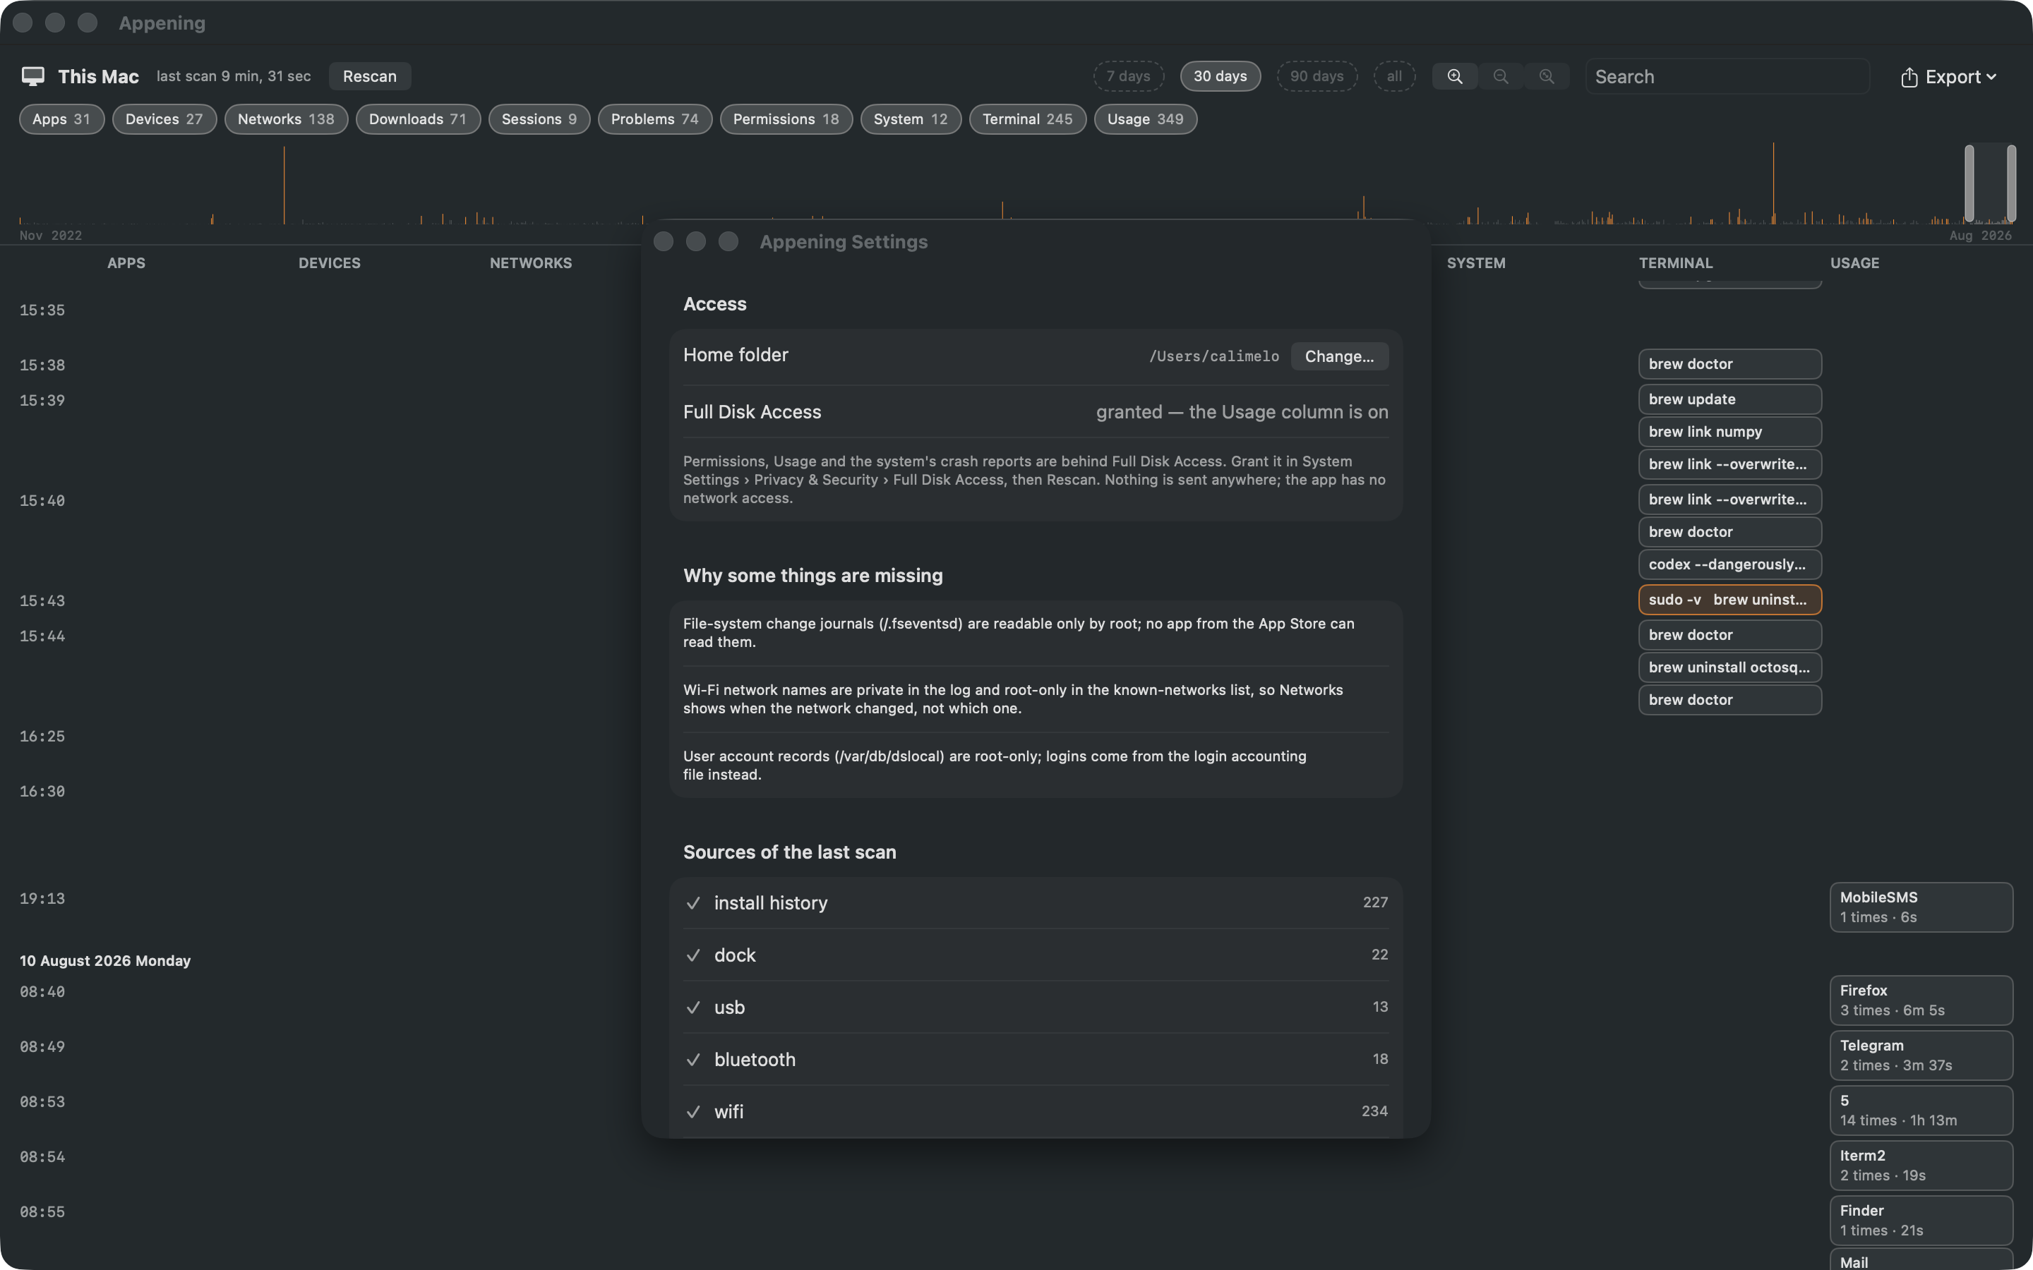Image resolution: width=2033 pixels, height=1270 pixels.
Task: Select the 7 days range
Action: [1128, 76]
